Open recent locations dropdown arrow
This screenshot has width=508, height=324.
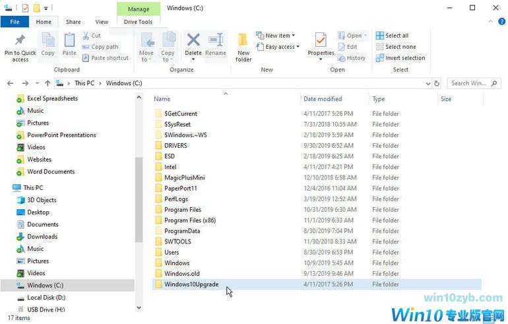(x=37, y=83)
